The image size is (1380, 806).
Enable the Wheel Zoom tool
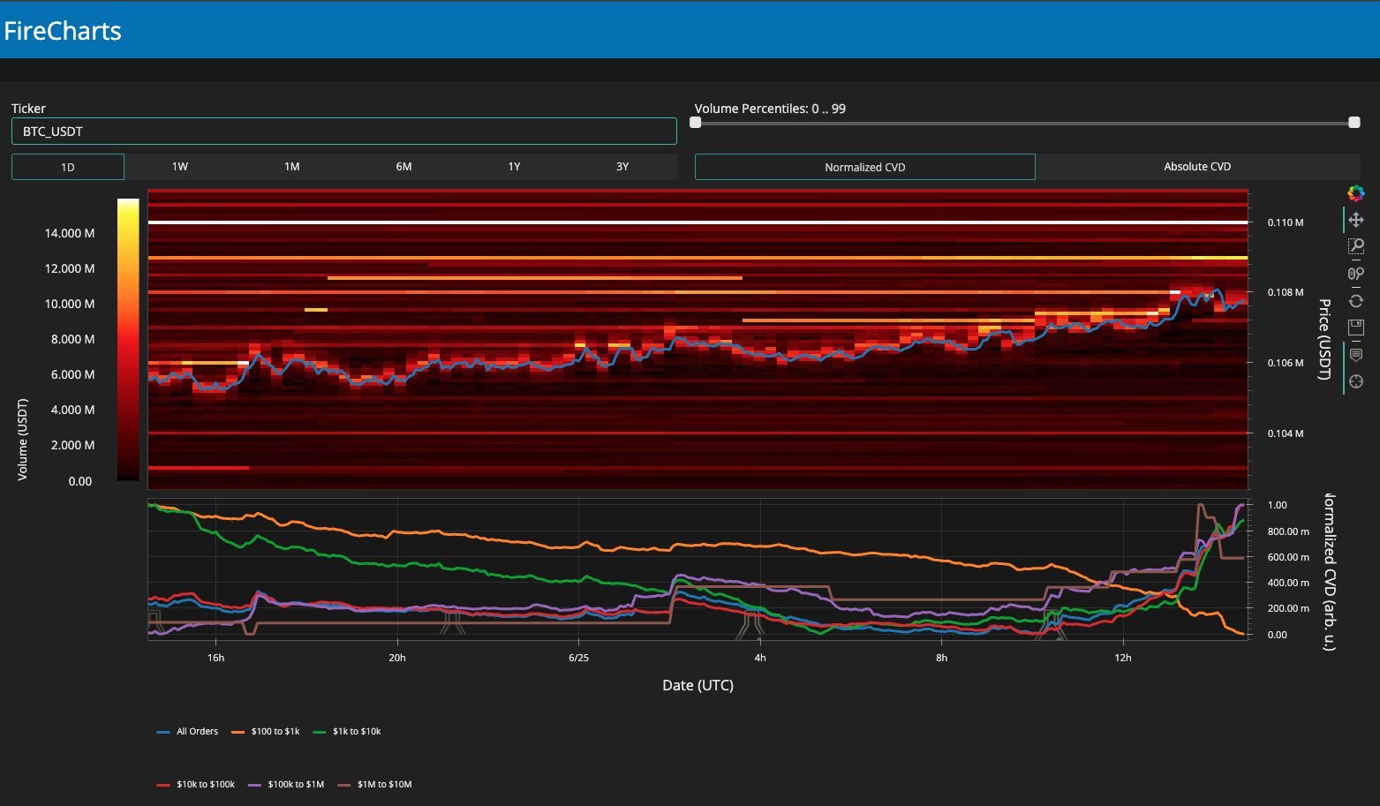click(x=1356, y=274)
